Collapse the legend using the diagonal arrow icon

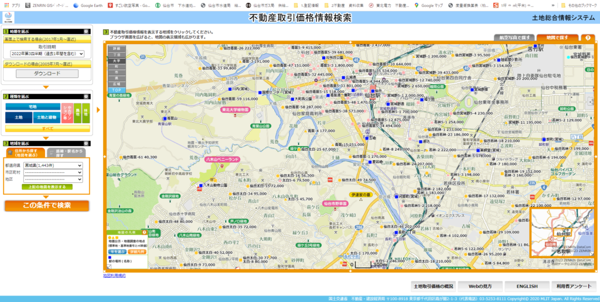pos(109,266)
